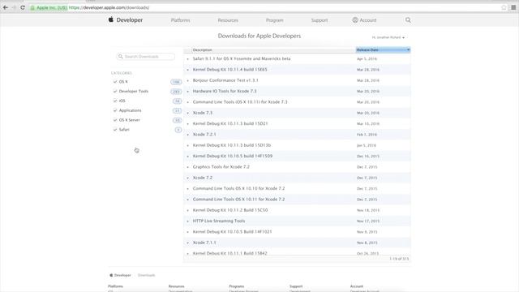The image size is (519, 292).
Task: Sort by Description column header
Action: tap(273, 50)
